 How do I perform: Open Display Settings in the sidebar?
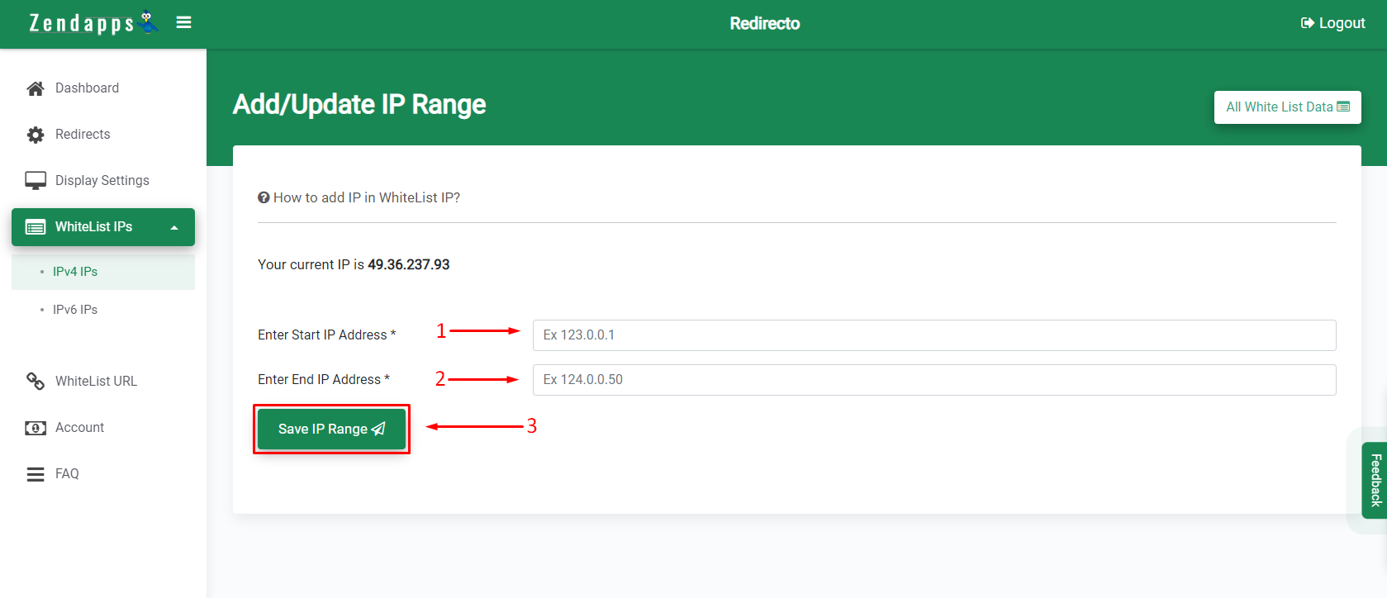[102, 181]
